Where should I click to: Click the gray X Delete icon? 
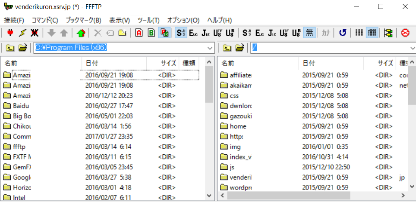98,33
